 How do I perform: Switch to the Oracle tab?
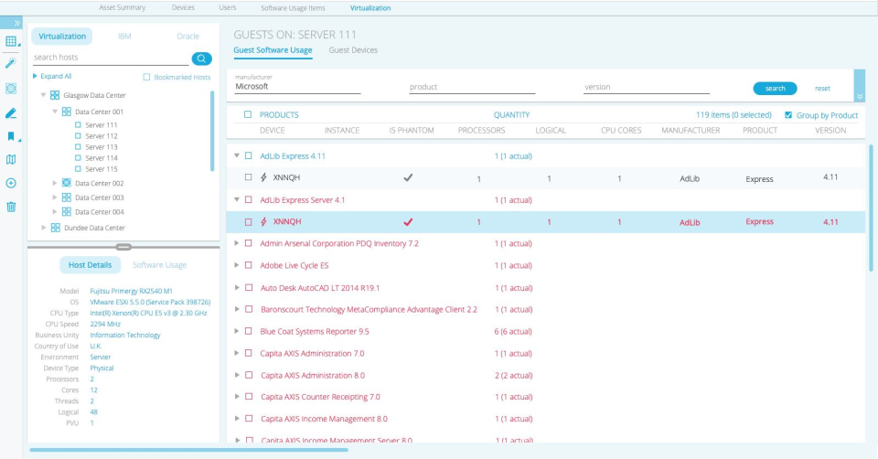pyautogui.click(x=188, y=37)
